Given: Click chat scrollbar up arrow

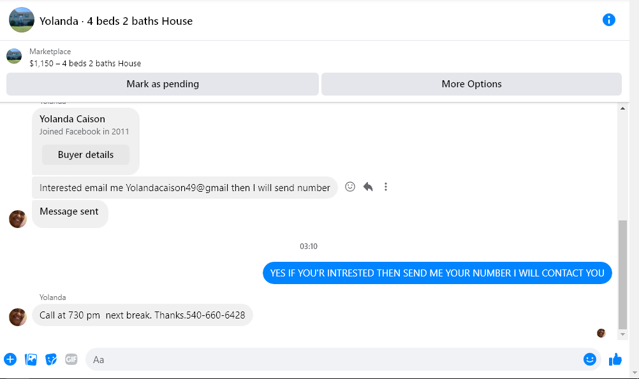Looking at the screenshot, I should pos(622,108).
